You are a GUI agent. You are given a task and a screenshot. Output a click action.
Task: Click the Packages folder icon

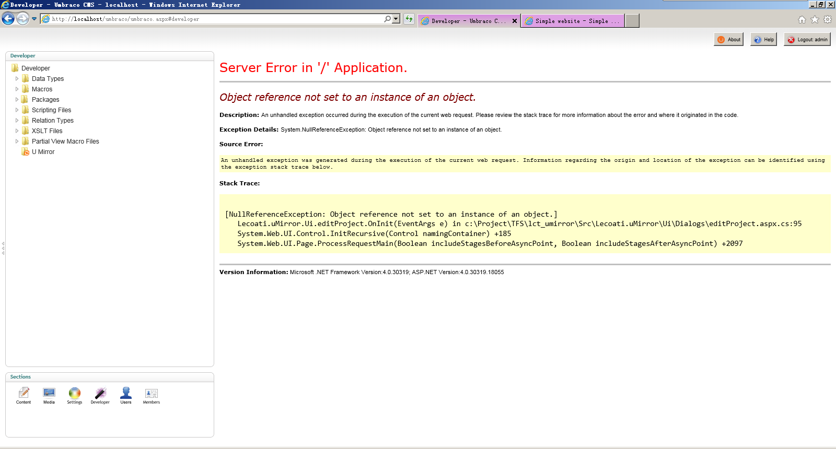pos(25,99)
